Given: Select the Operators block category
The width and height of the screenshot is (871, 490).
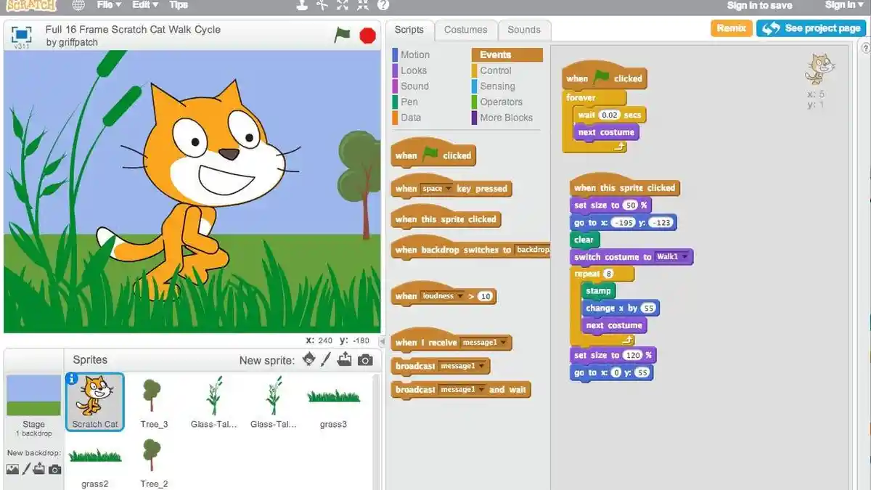Looking at the screenshot, I should (x=502, y=102).
